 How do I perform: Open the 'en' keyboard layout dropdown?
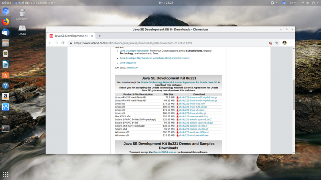coord(293,3)
